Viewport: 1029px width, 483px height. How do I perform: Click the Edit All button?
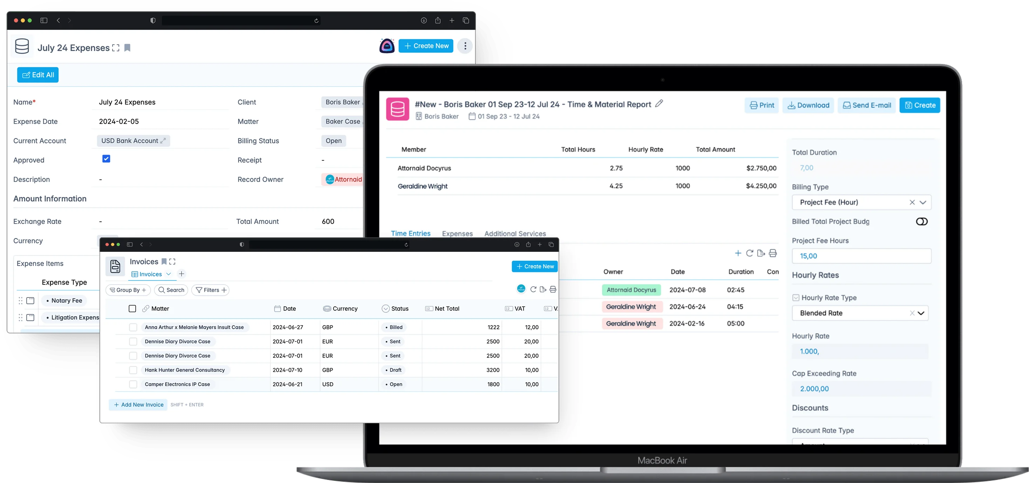point(37,75)
